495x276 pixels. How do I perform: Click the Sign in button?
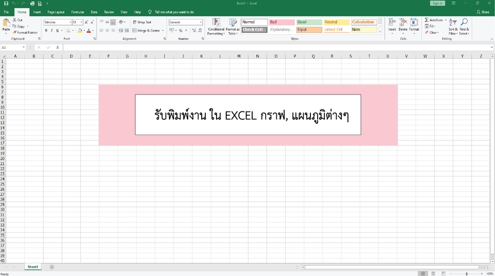pyautogui.click(x=437, y=3)
